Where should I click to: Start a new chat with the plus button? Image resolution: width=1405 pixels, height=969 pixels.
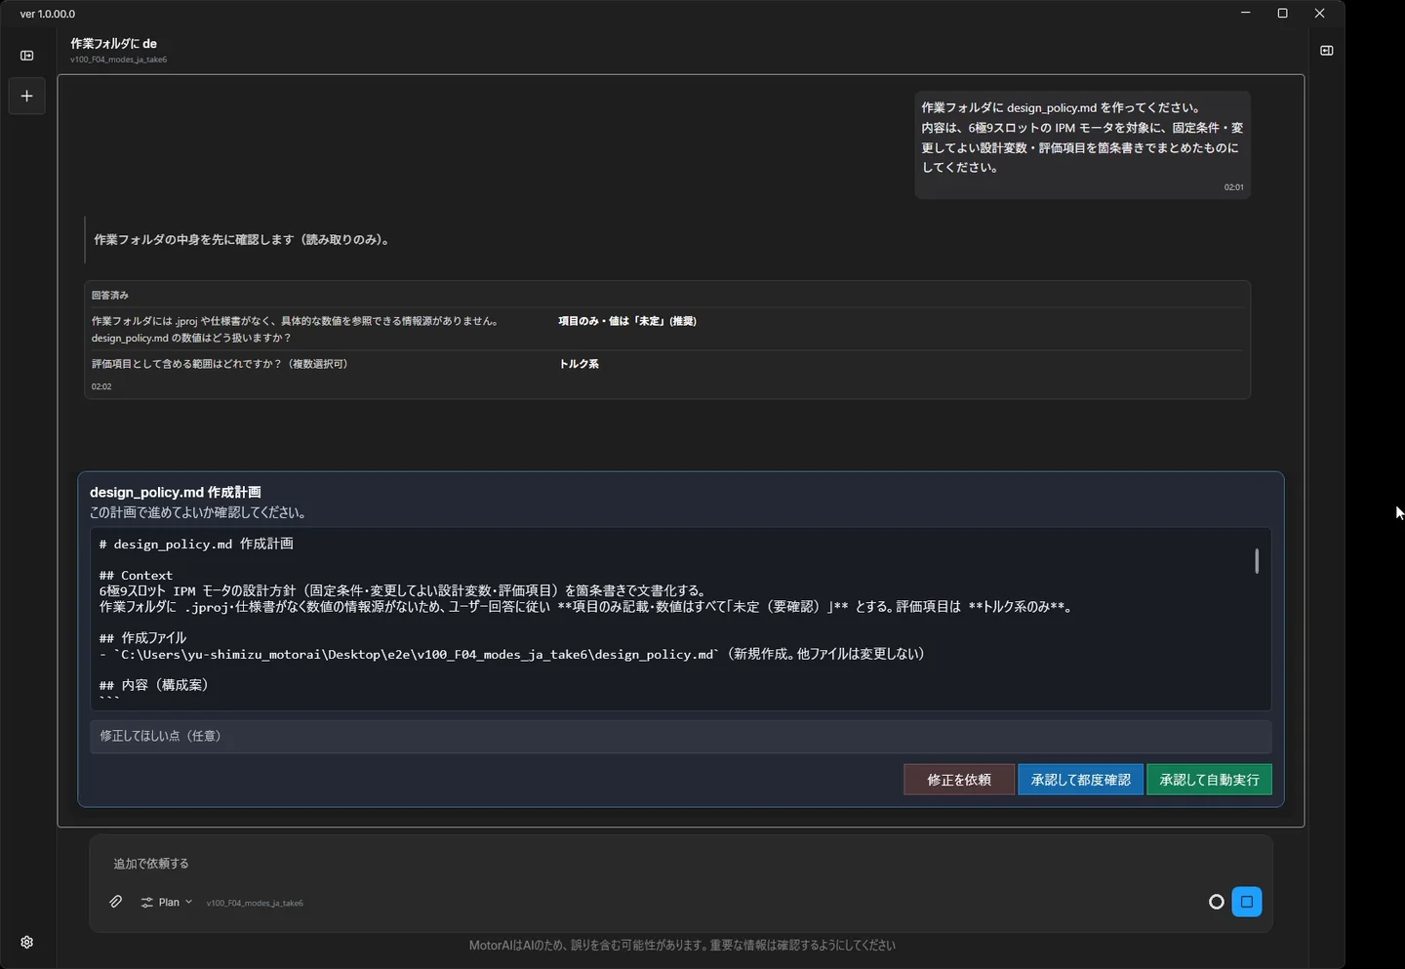[x=27, y=96]
